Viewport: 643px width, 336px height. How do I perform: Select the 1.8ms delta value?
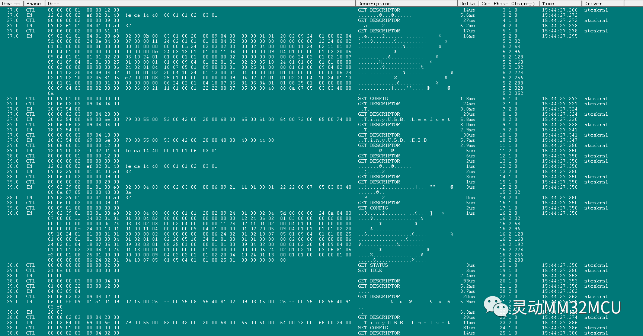click(468, 99)
